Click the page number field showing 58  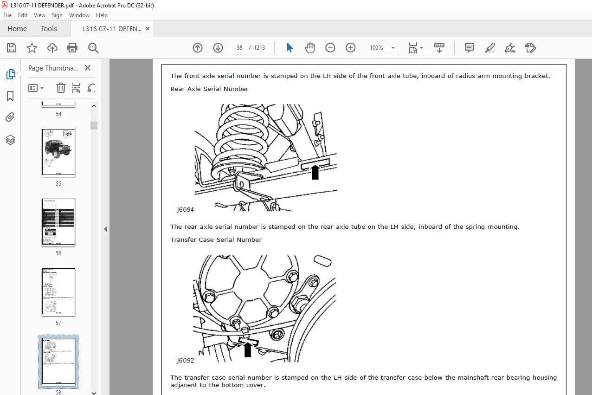pos(239,48)
